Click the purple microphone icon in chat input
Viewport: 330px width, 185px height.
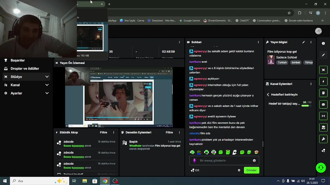[194, 161]
